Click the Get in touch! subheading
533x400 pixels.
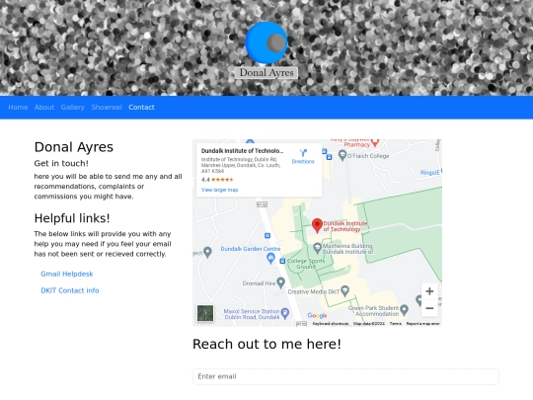[61, 163]
